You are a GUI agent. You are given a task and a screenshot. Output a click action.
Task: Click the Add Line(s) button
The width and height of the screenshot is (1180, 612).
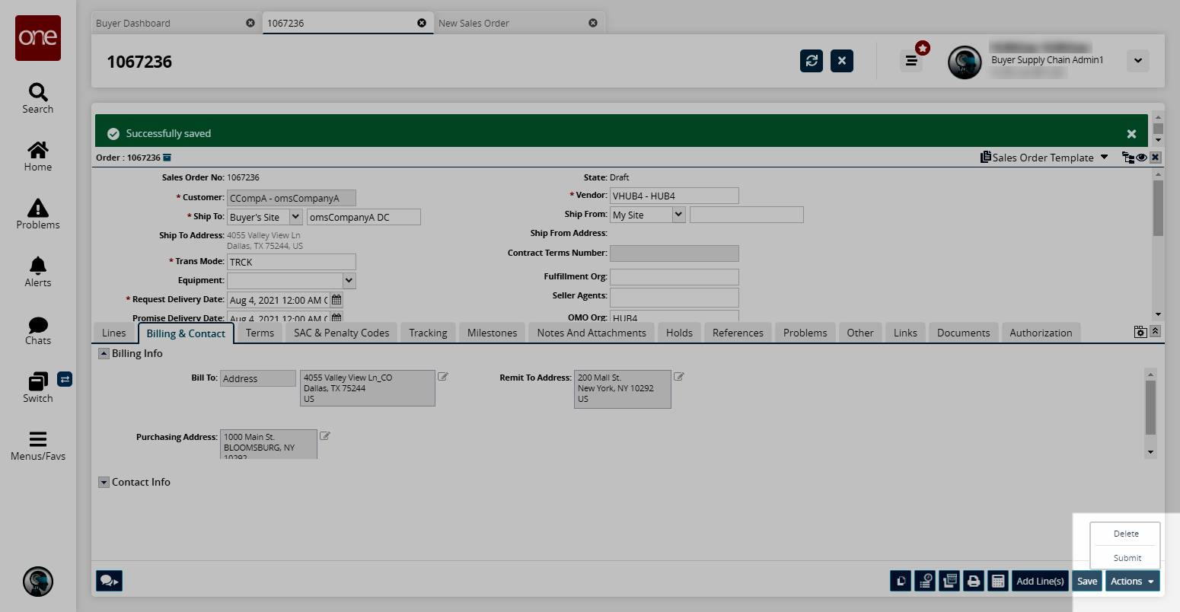[1040, 581]
